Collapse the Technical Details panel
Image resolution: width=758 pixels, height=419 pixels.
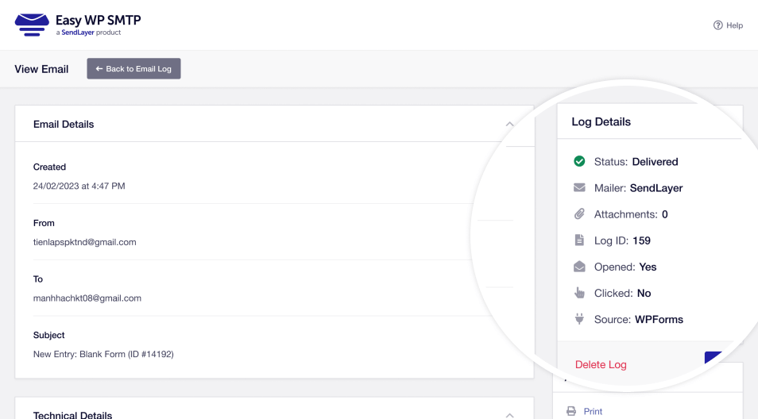click(509, 414)
